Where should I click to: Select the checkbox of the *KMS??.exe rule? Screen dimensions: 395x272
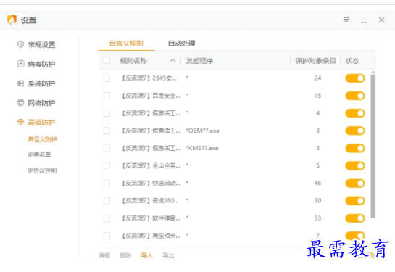pyautogui.click(x=107, y=148)
